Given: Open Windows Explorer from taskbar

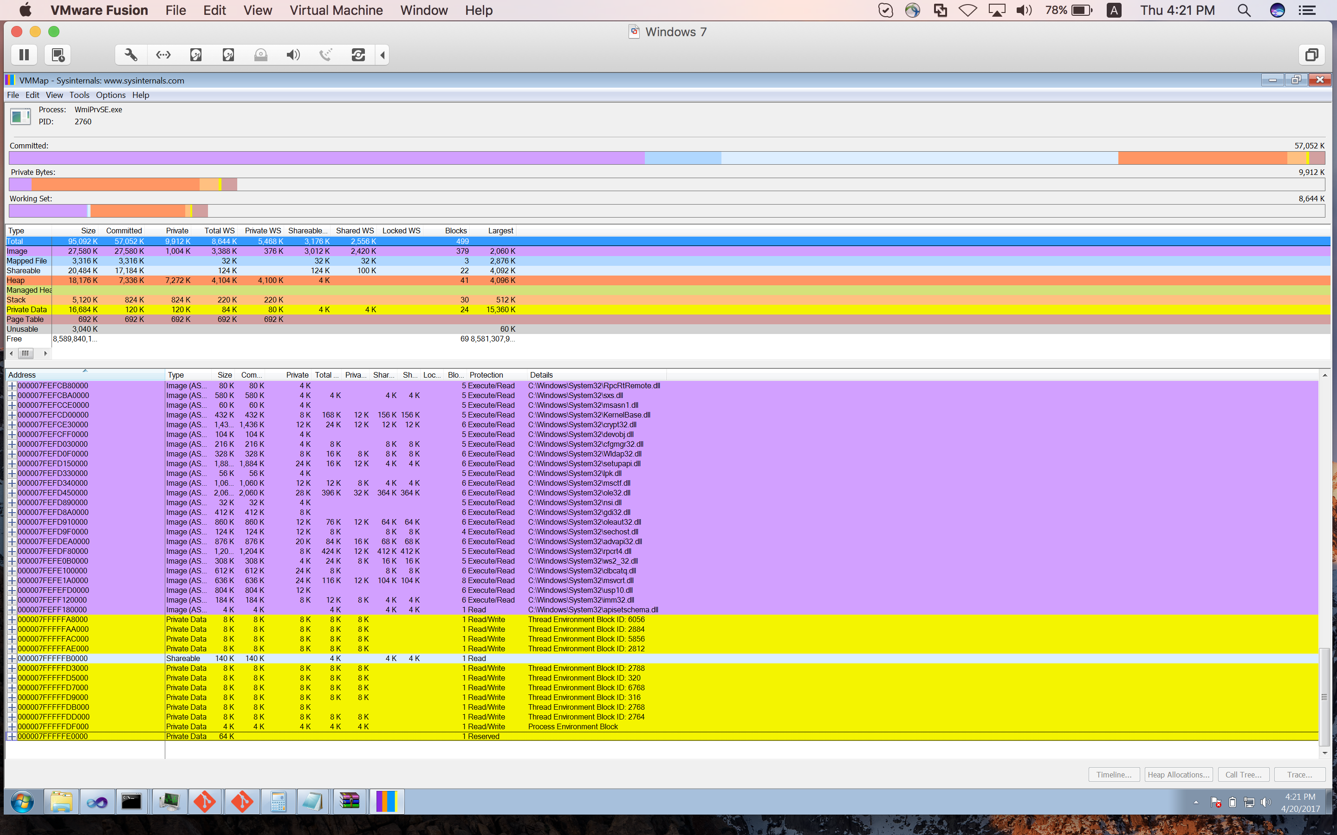Looking at the screenshot, I should tap(61, 801).
